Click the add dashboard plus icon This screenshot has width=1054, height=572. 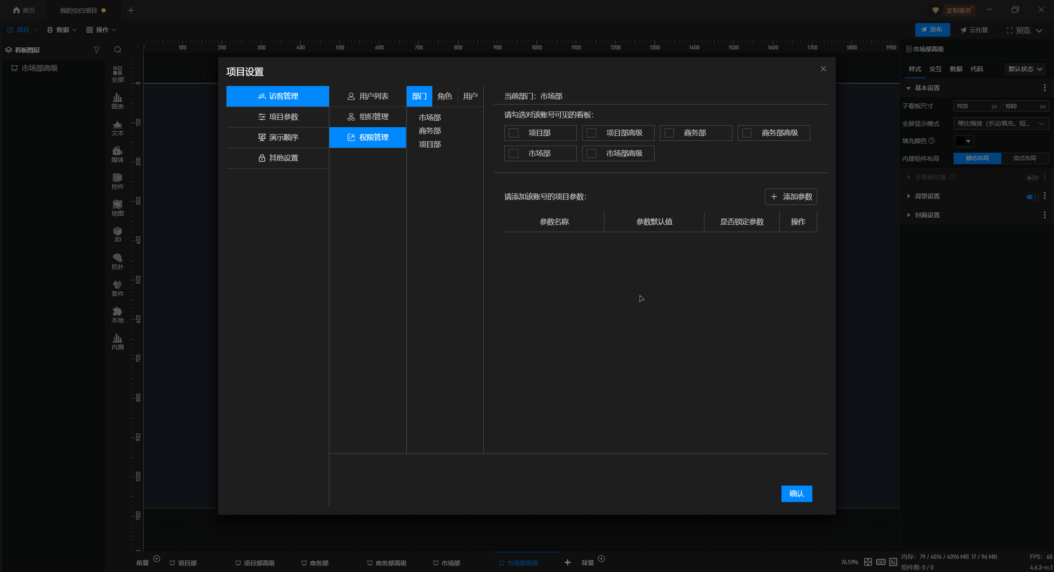[567, 562]
